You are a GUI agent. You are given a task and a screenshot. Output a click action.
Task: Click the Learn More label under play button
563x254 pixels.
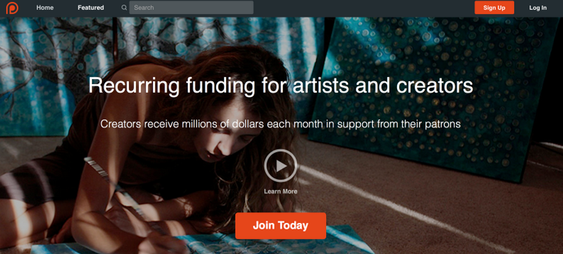click(281, 191)
